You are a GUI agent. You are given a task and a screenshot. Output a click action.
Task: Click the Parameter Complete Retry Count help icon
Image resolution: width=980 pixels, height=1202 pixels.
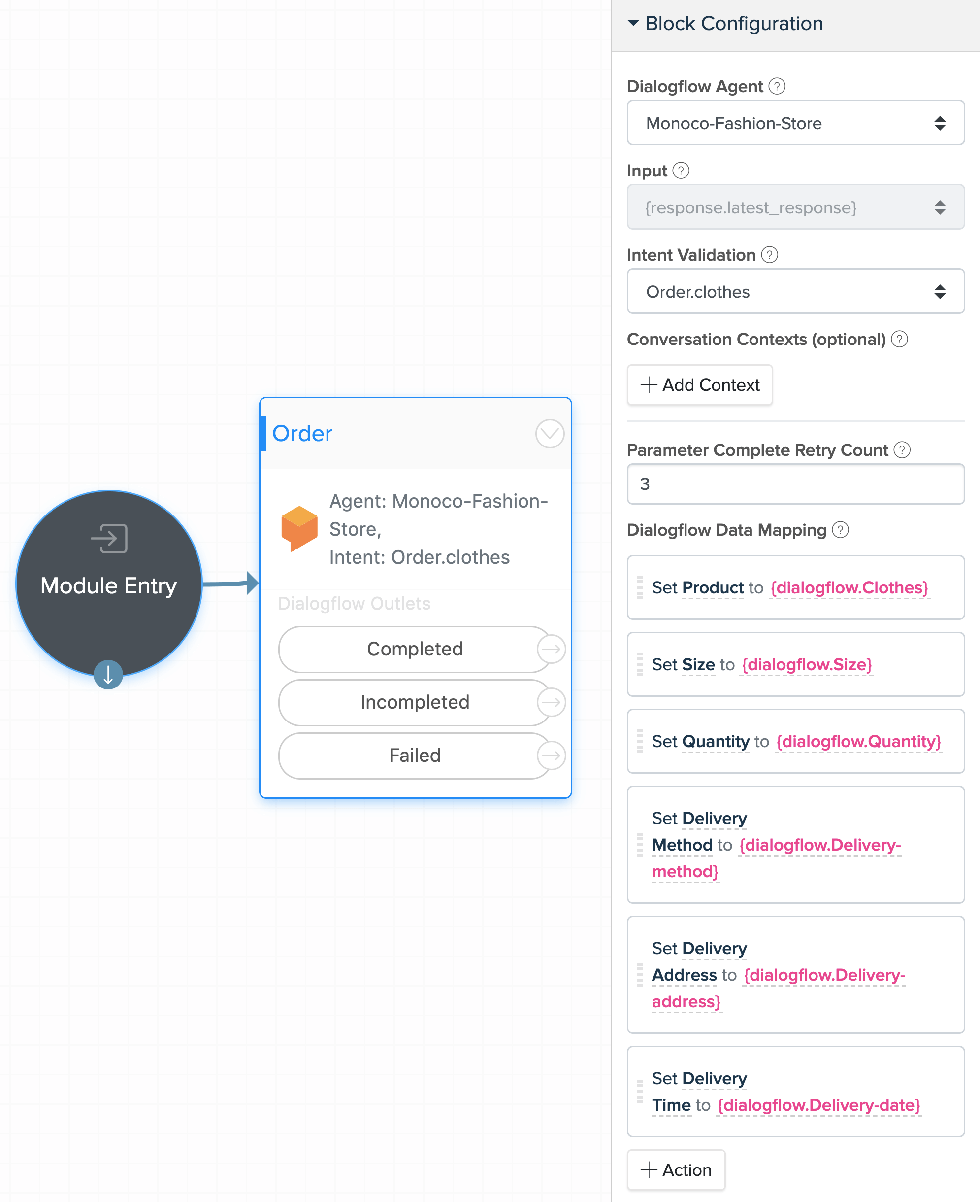pos(902,449)
